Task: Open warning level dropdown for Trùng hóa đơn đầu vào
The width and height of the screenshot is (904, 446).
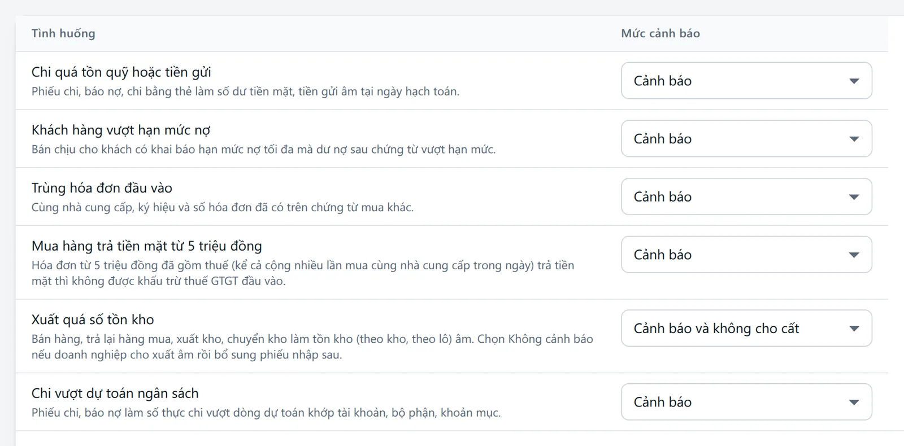Action: click(746, 196)
